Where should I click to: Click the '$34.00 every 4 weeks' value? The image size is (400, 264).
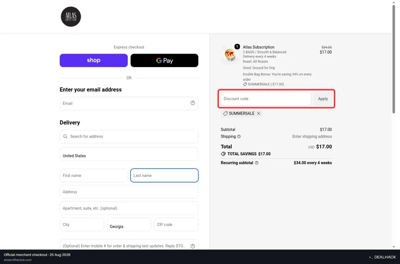[312, 163]
